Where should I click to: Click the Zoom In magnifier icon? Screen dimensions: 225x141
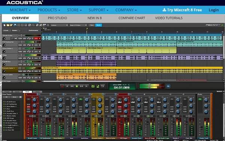[37, 25]
